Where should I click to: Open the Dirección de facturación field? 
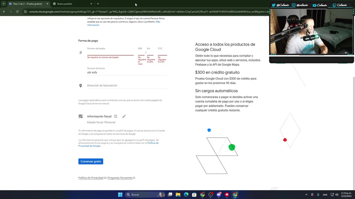(x=127, y=86)
